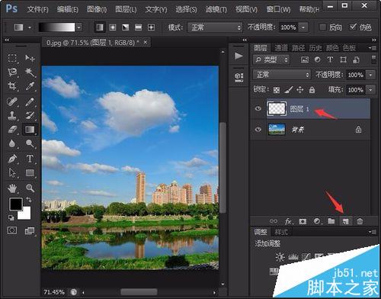Viewport: 381px width, 299px height.
Task: Choose the diamond gradient style
Action: (x=151, y=27)
